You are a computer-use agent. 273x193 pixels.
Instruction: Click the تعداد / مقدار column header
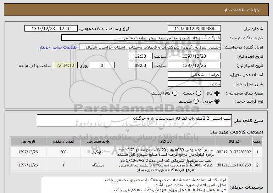63,142
